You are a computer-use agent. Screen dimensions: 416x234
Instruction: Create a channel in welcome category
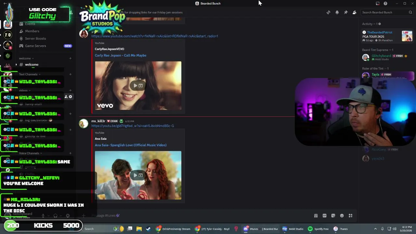pos(70,58)
